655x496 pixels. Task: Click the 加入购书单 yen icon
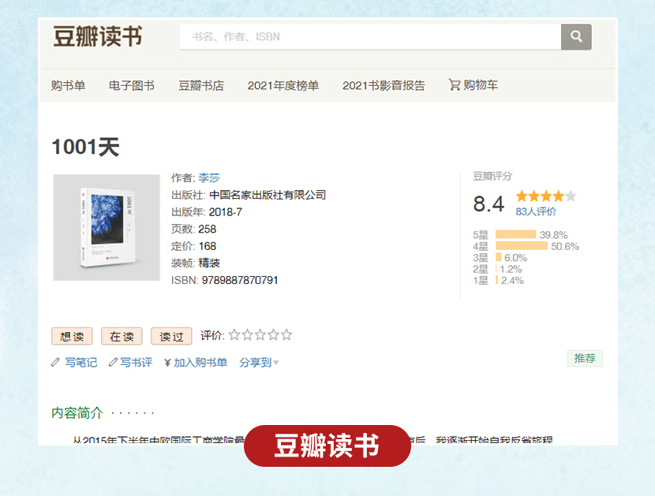(167, 363)
